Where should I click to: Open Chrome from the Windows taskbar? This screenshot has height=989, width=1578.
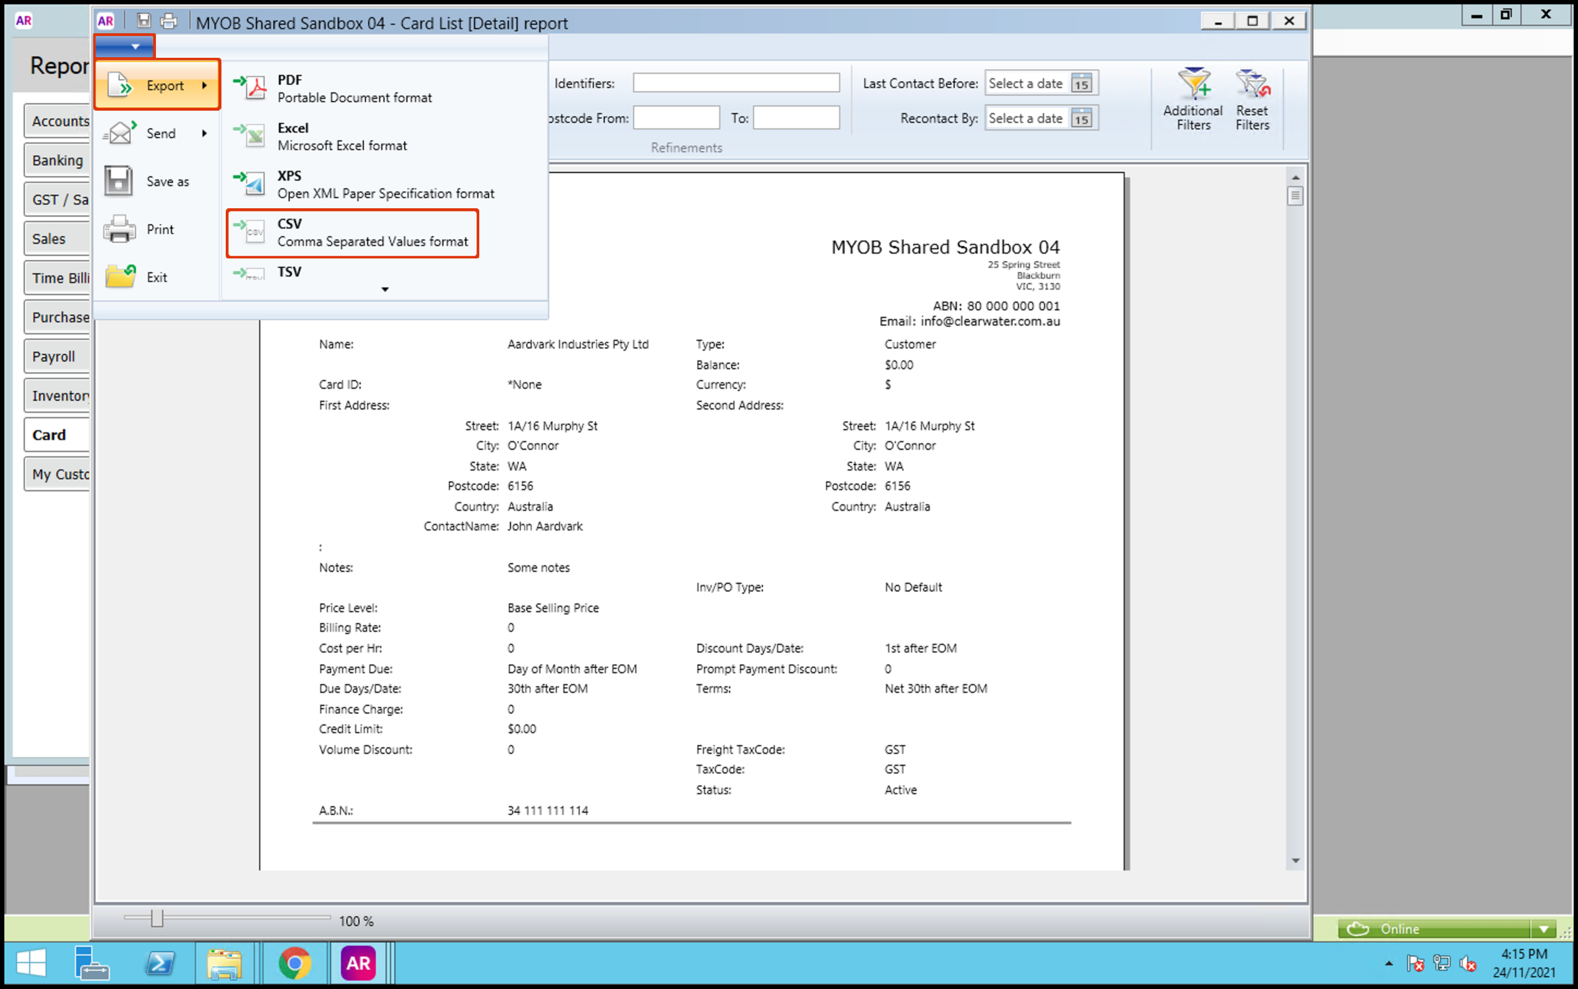click(294, 963)
